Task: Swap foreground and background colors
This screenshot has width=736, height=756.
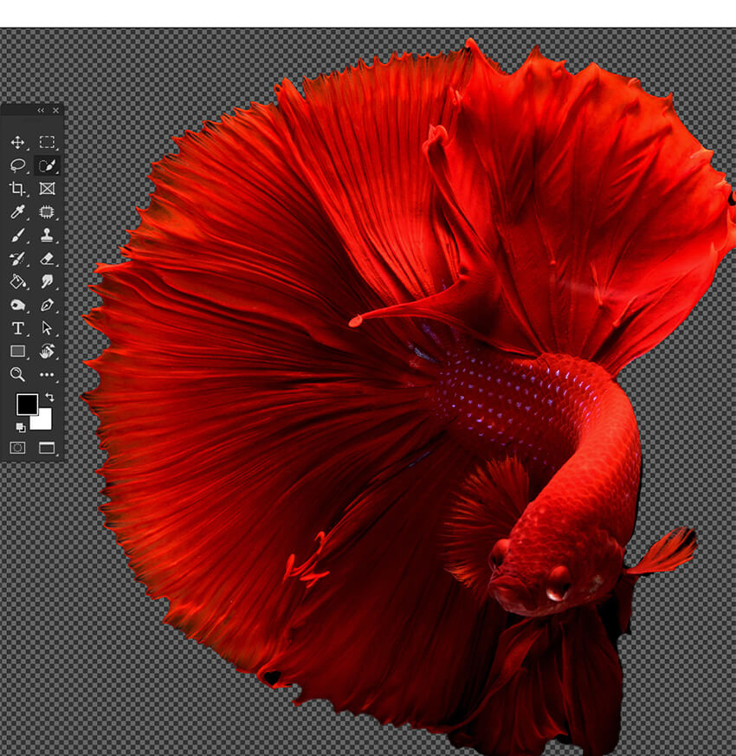Action: point(48,397)
